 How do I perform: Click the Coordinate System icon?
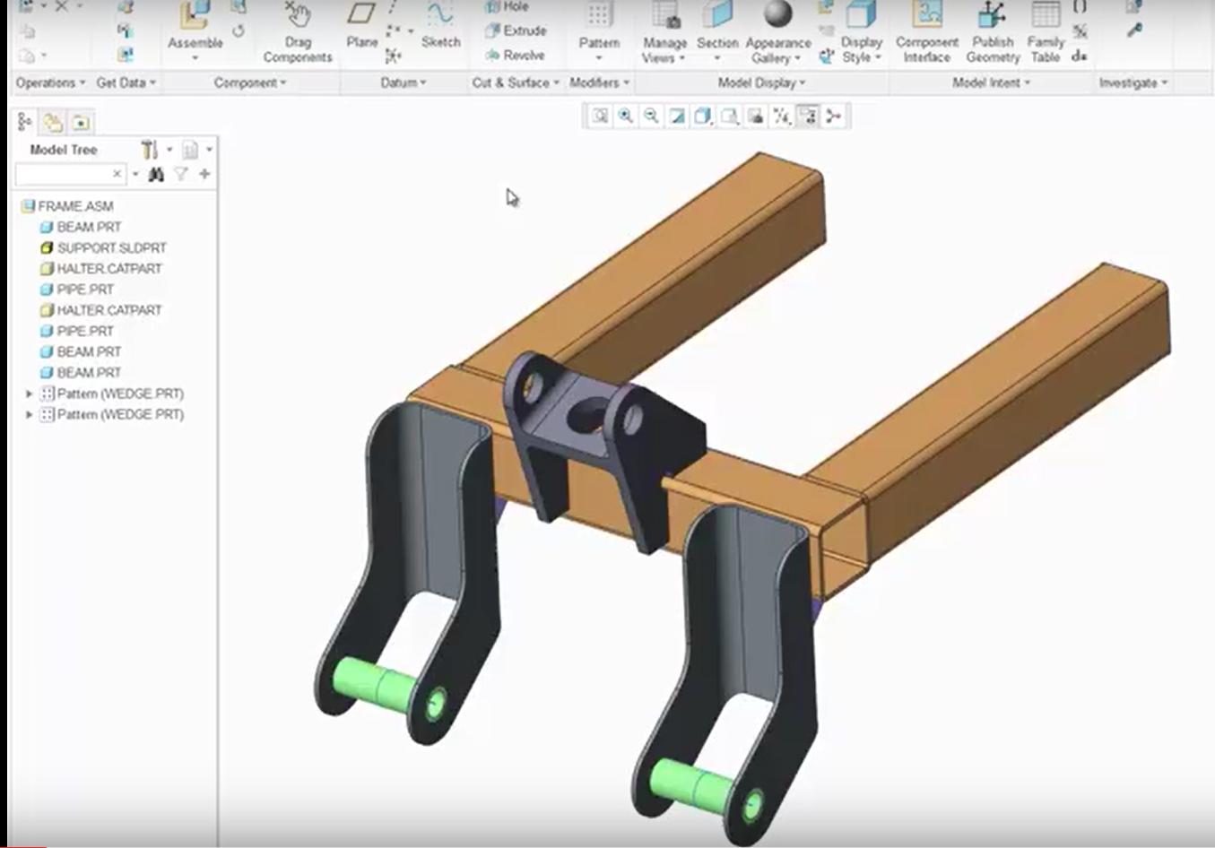tap(393, 56)
